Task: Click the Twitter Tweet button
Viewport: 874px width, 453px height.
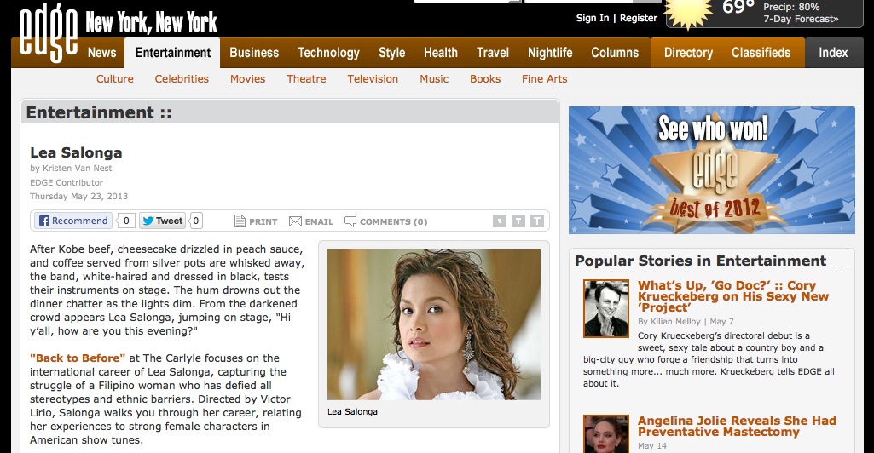Action: [162, 221]
